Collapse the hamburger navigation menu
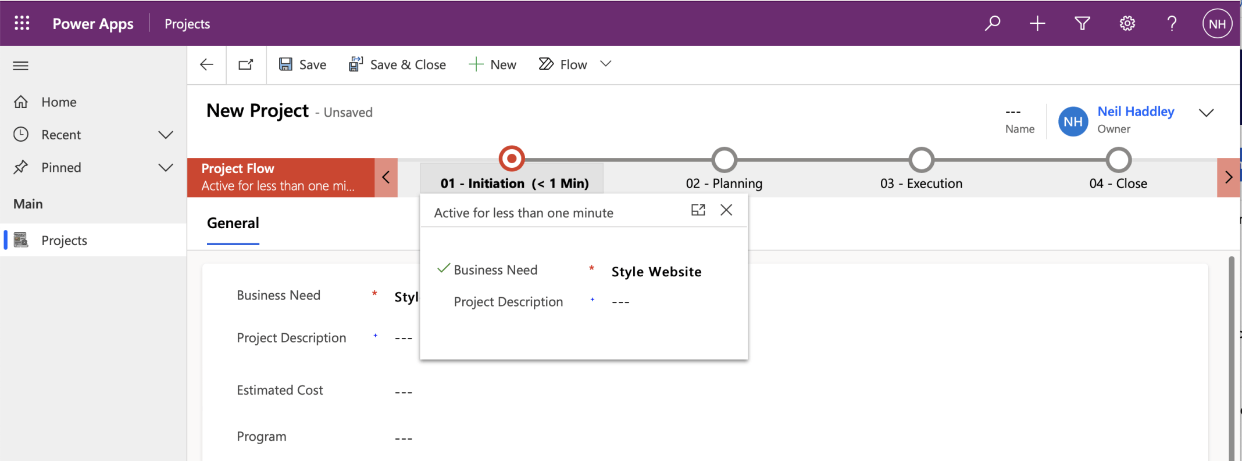Image resolution: width=1242 pixels, height=461 pixels. click(x=21, y=66)
